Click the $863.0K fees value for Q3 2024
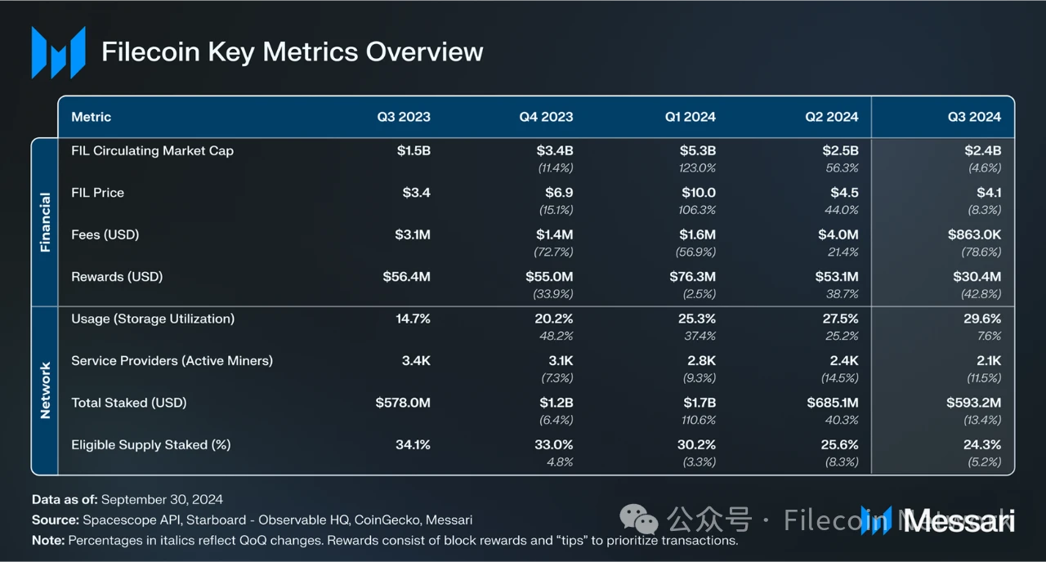The height and width of the screenshot is (562, 1046). coord(973,234)
